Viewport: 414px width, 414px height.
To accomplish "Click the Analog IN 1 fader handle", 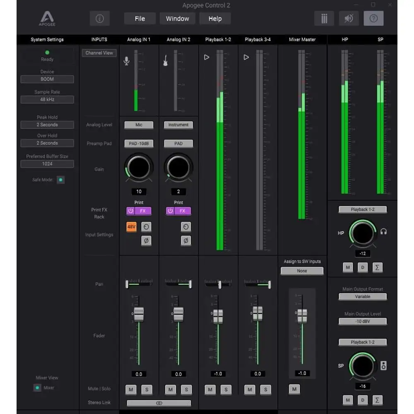I will 139,314.
